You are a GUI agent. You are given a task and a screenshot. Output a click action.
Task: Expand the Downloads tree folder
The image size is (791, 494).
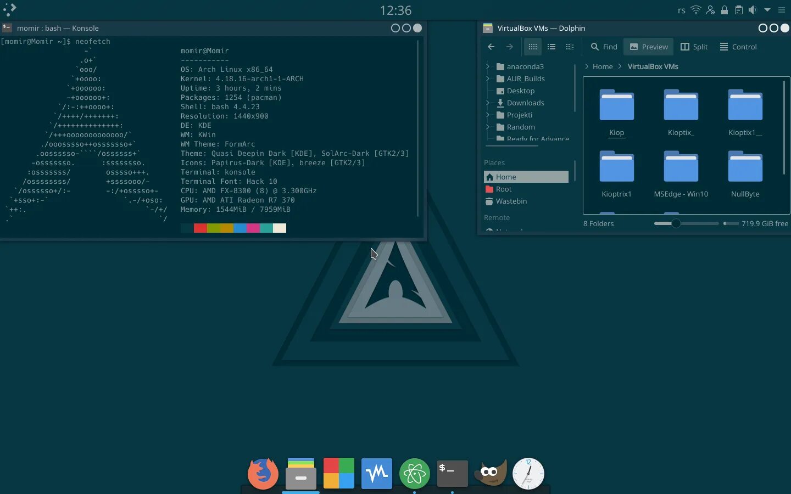click(488, 103)
